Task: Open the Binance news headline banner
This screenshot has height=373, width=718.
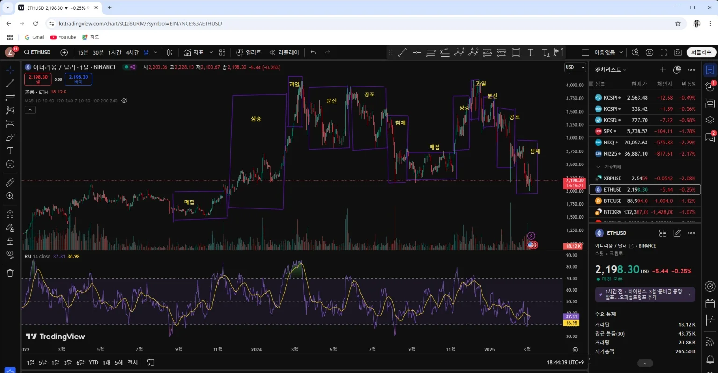Action: [x=645, y=294]
